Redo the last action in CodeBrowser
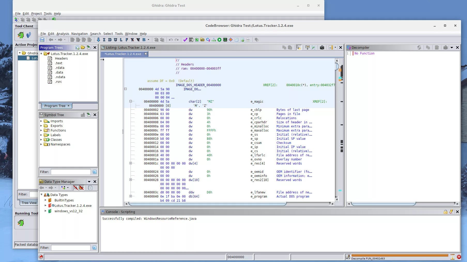This screenshot has height=262, width=467. pos(177,40)
